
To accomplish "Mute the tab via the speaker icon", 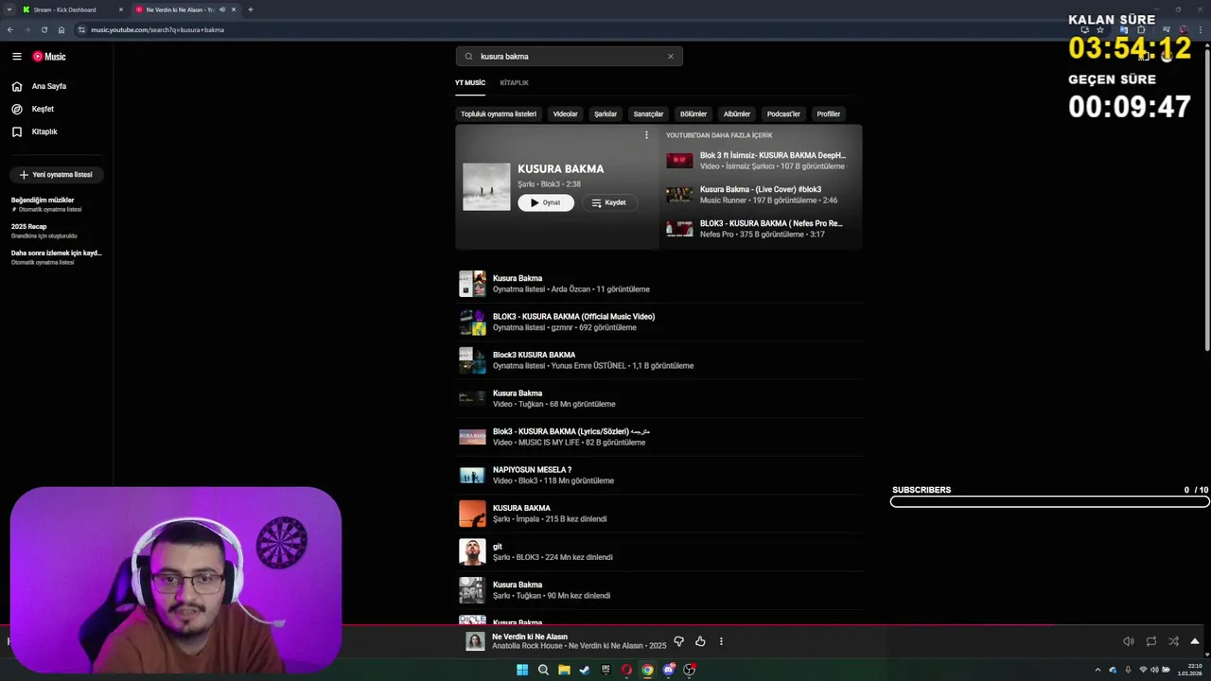I will 222,9.
